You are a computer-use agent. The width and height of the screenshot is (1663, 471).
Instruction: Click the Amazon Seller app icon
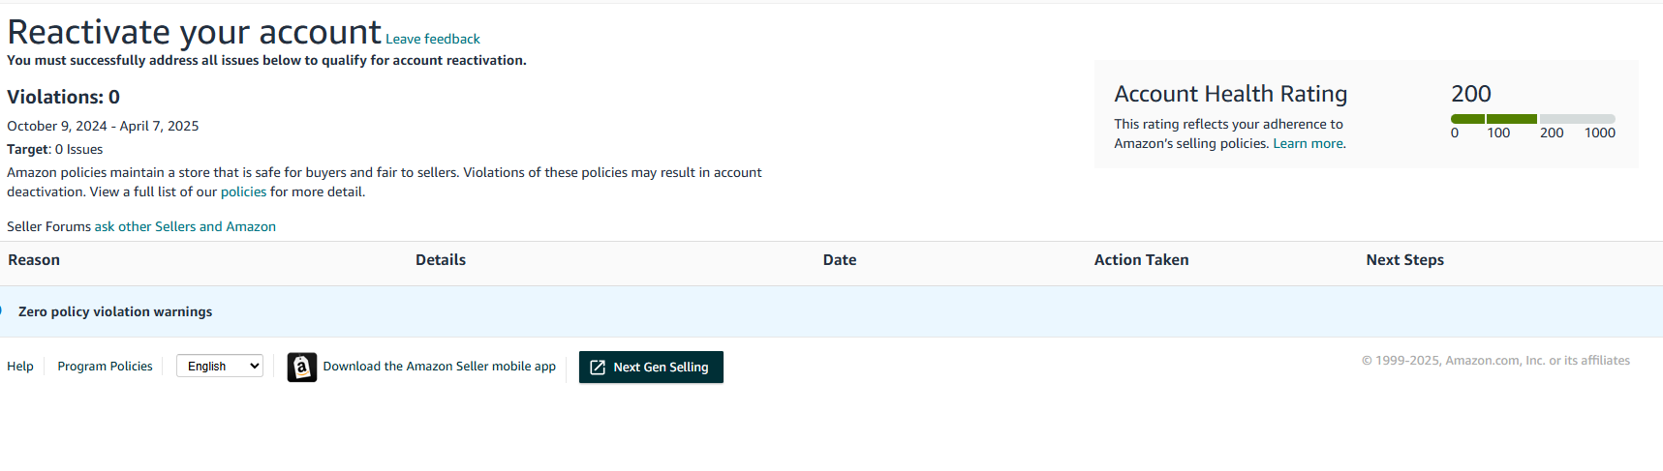coord(302,368)
